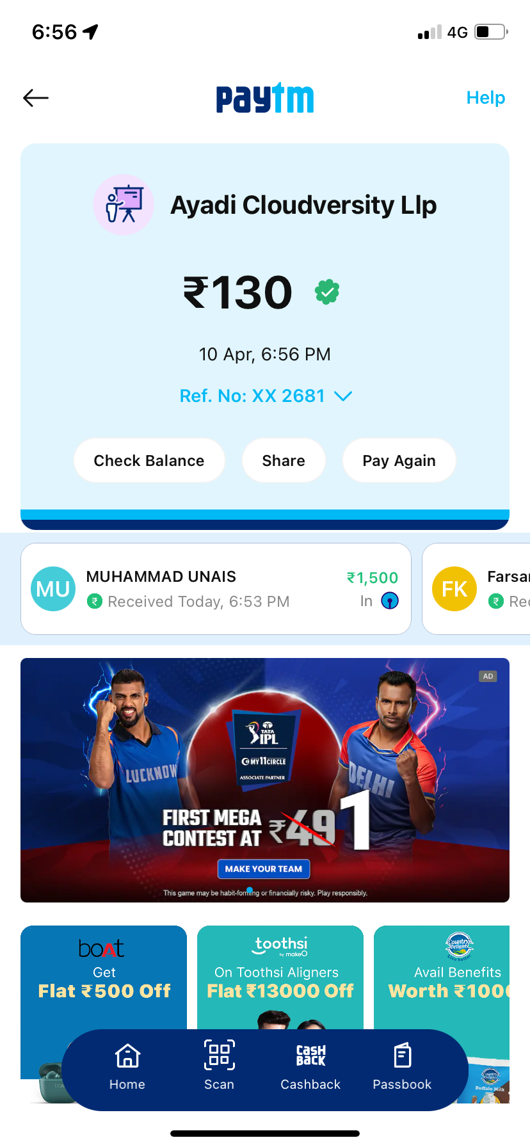Expand the Ref. No chevron
This screenshot has height=1147, width=530.
tap(343, 396)
